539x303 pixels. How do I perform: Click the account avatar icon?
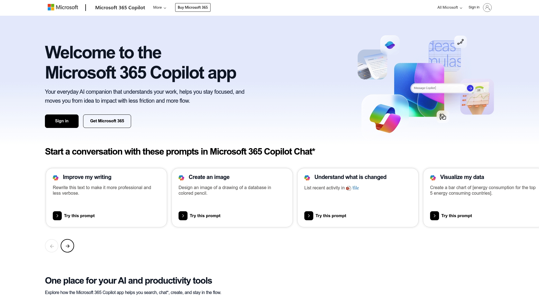point(487,8)
